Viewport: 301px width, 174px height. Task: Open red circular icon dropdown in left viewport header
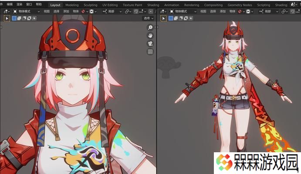click(x=85, y=11)
